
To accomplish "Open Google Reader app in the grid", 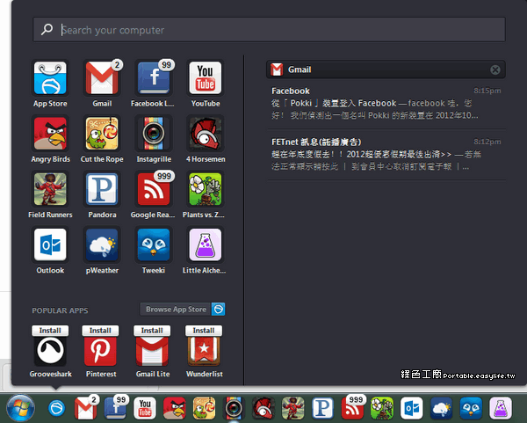I will (154, 189).
